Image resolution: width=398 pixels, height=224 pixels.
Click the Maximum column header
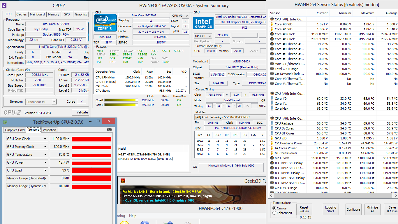click(x=364, y=13)
